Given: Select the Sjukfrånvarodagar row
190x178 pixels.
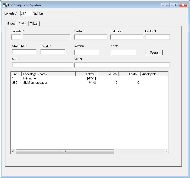Looking at the screenshot, I should (89, 83).
